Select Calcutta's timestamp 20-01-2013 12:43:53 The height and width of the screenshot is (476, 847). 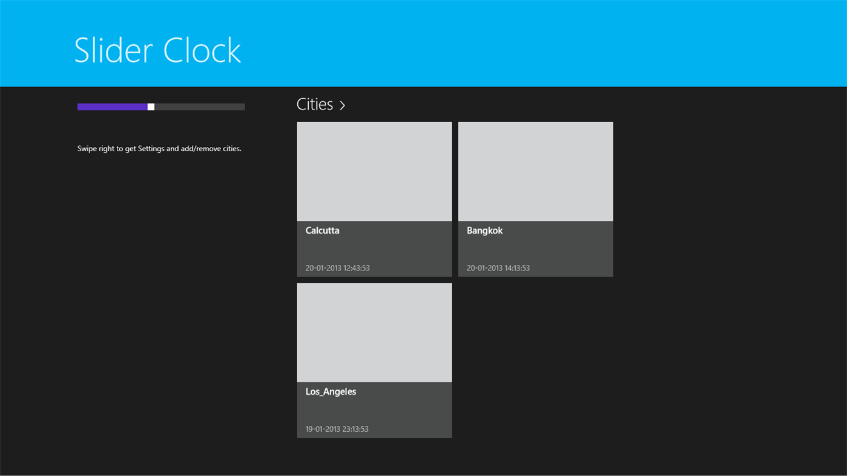click(x=337, y=268)
